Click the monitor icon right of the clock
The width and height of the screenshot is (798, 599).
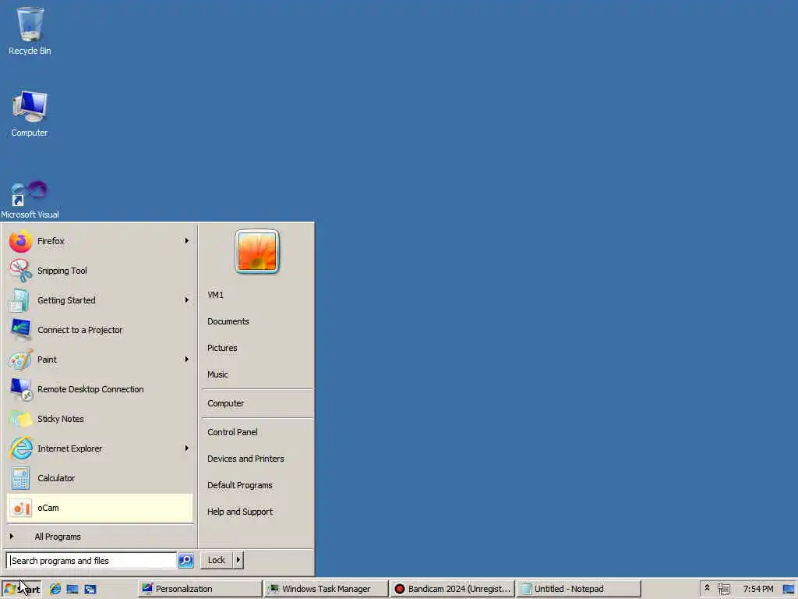789,589
